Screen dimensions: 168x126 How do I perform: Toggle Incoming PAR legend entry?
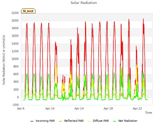[43, 121]
